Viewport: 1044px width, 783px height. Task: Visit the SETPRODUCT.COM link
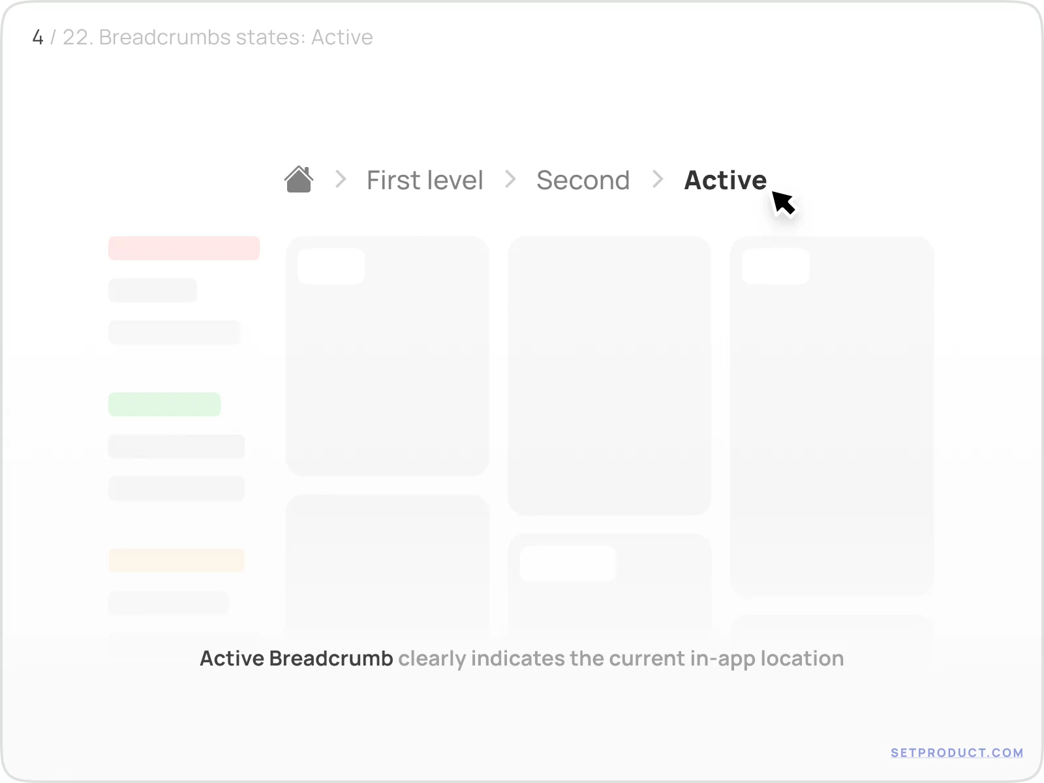(957, 752)
